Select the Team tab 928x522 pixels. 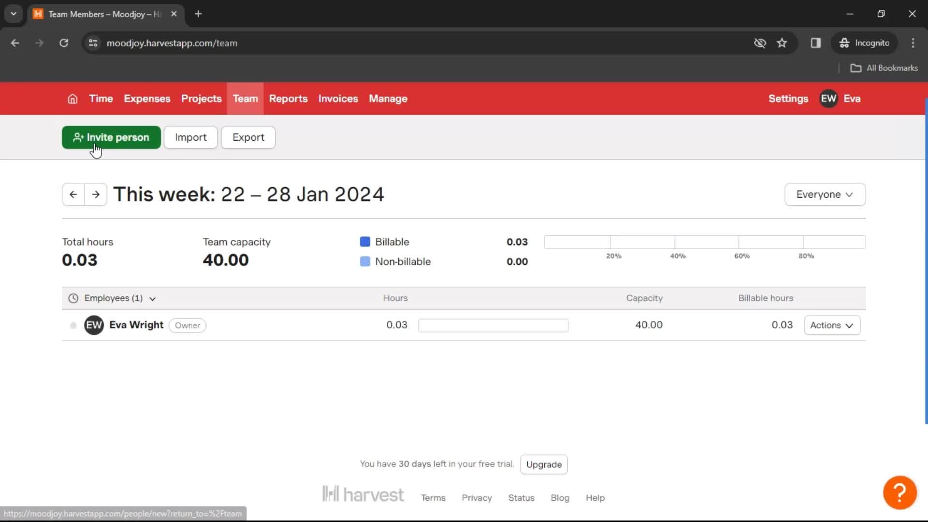tap(245, 99)
